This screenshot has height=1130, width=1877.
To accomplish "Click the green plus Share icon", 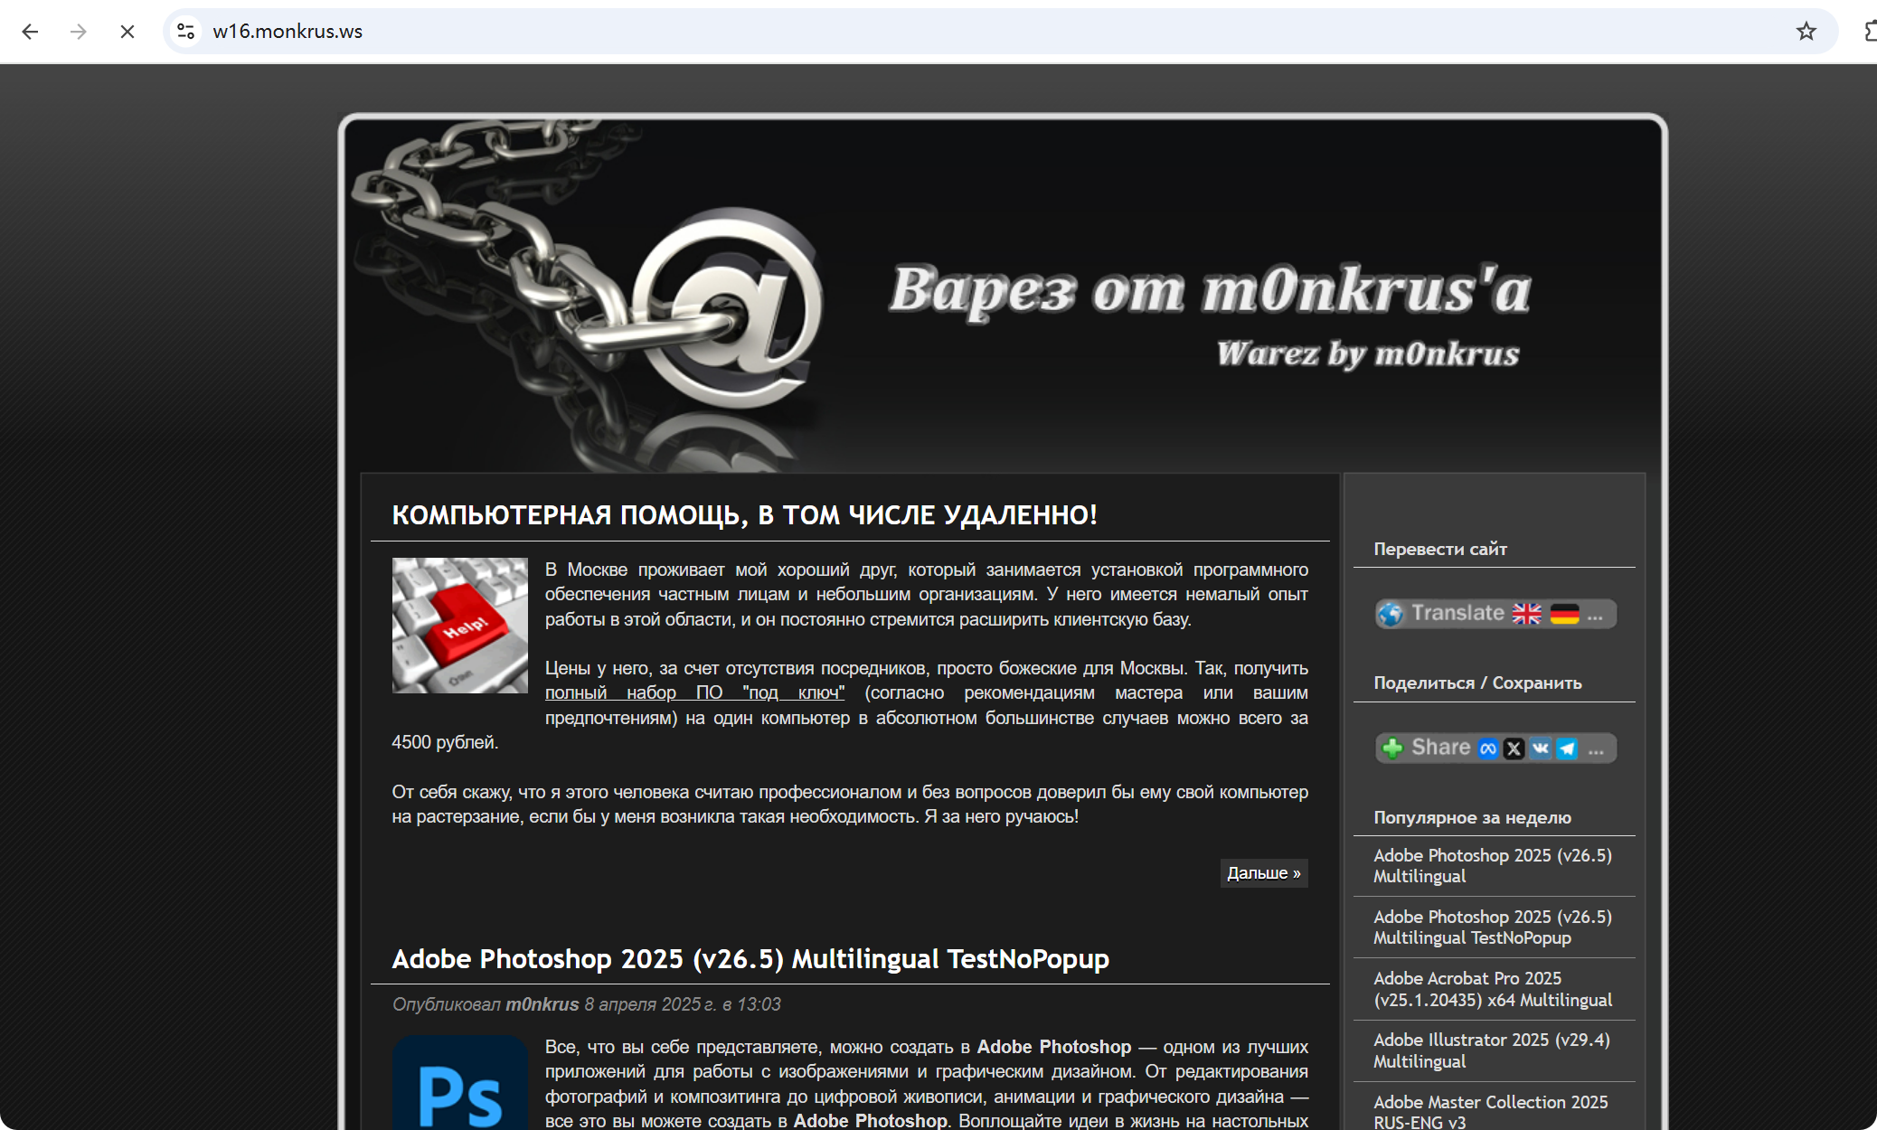I will 1392,748.
